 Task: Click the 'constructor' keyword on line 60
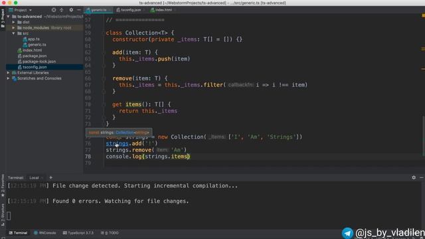click(130, 40)
